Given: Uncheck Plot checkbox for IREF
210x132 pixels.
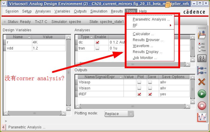Looking at the screenshot, I should click(139, 94).
